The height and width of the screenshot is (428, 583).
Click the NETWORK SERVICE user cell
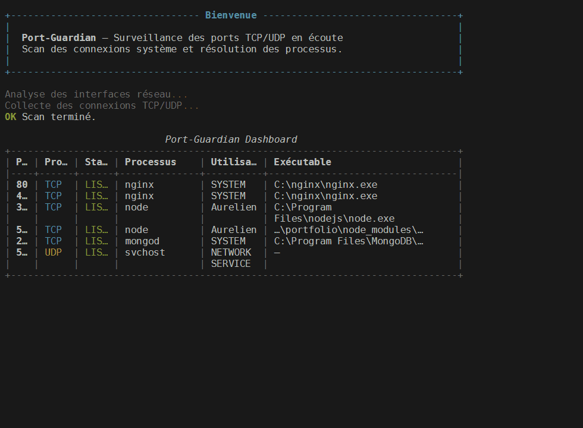pyautogui.click(x=231, y=258)
